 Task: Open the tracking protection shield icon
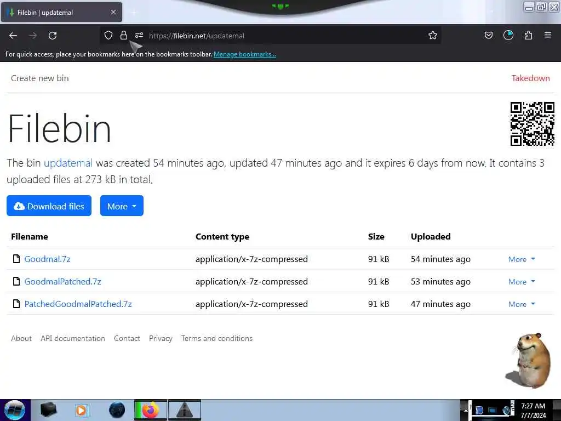pyautogui.click(x=108, y=35)
